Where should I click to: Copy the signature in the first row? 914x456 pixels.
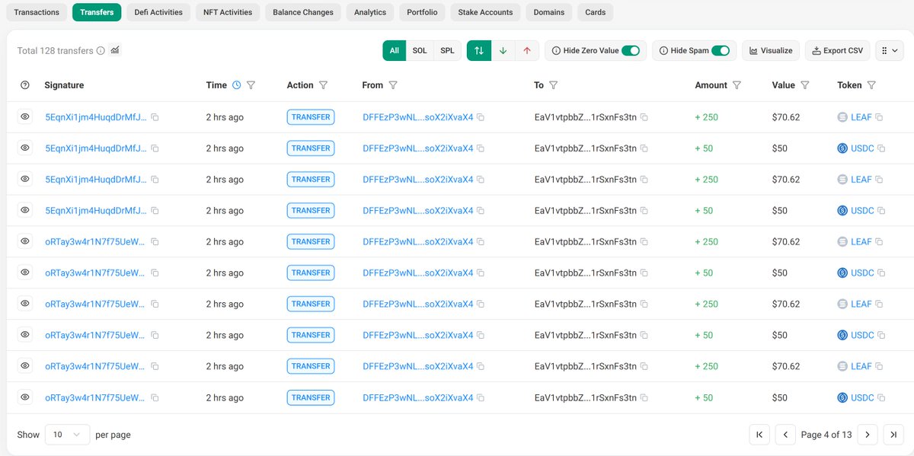click(x=155, y=117)
